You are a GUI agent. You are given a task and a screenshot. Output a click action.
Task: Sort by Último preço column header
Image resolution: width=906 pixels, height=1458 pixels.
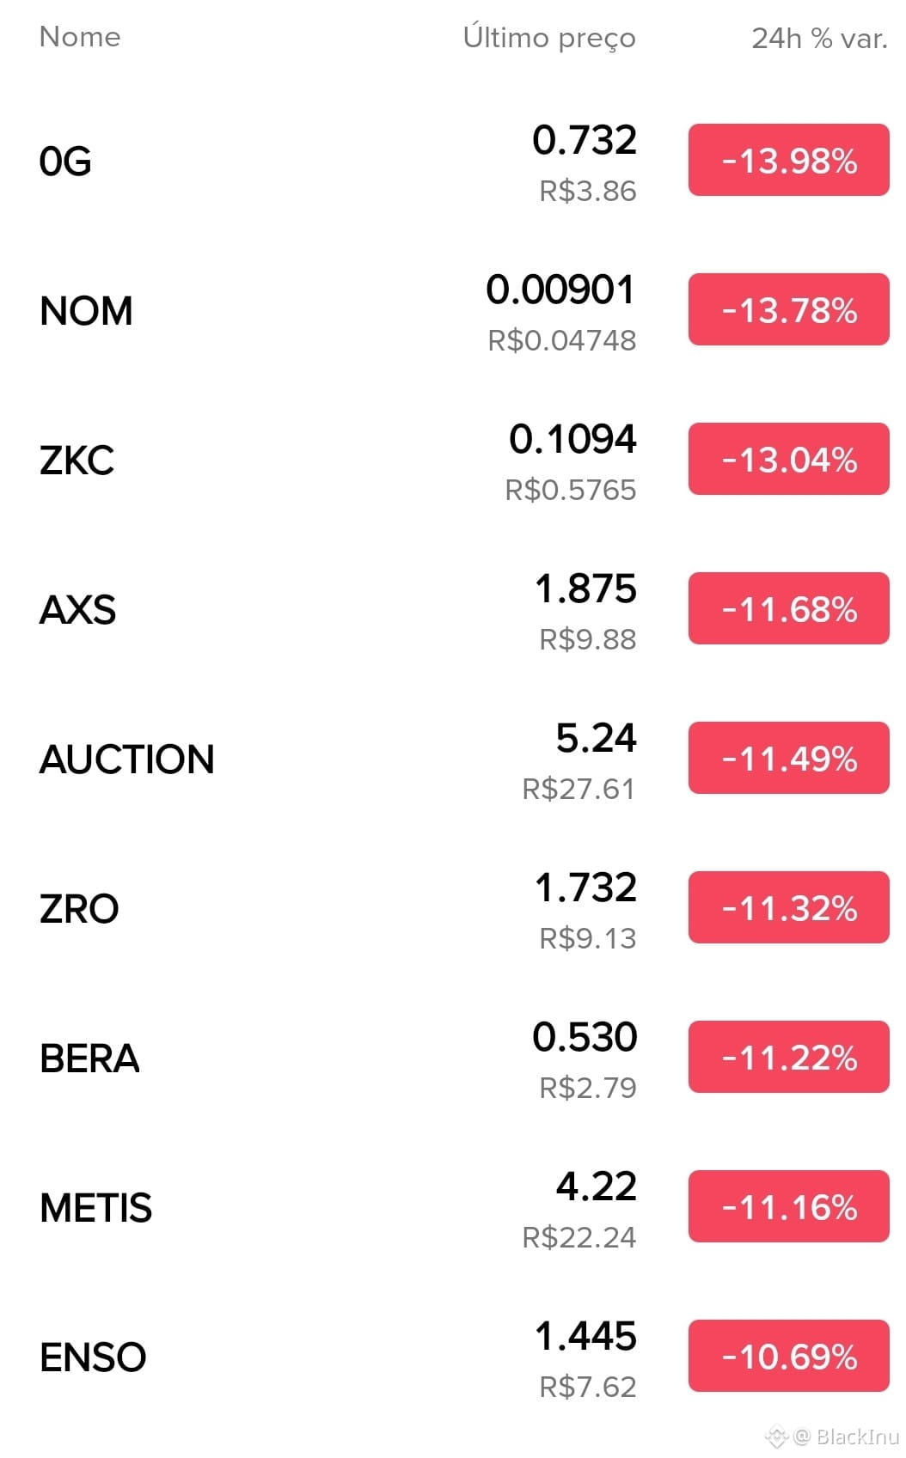tap(548, 38)
